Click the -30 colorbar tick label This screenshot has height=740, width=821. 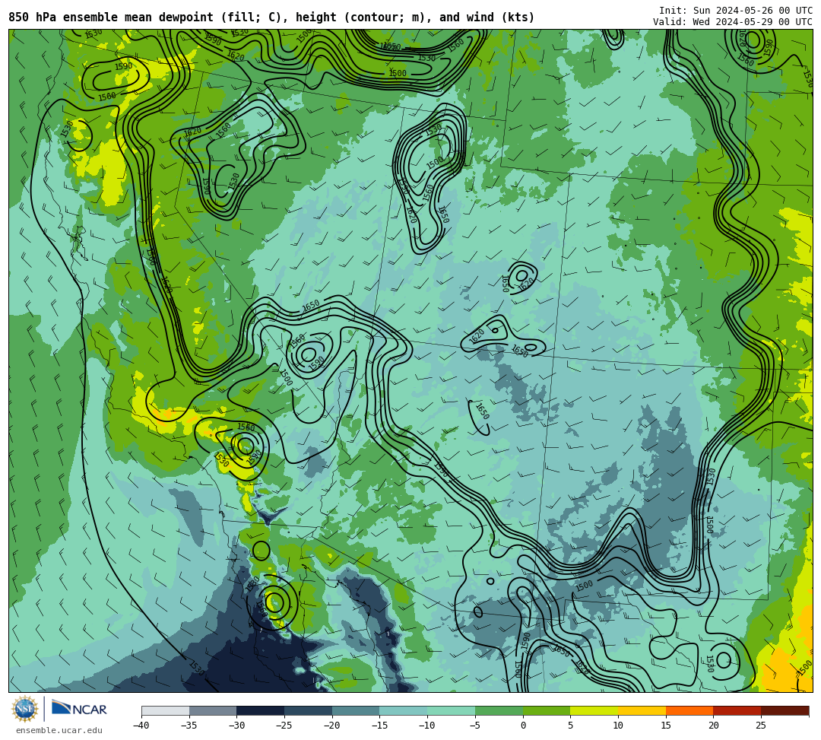(236, 726)
